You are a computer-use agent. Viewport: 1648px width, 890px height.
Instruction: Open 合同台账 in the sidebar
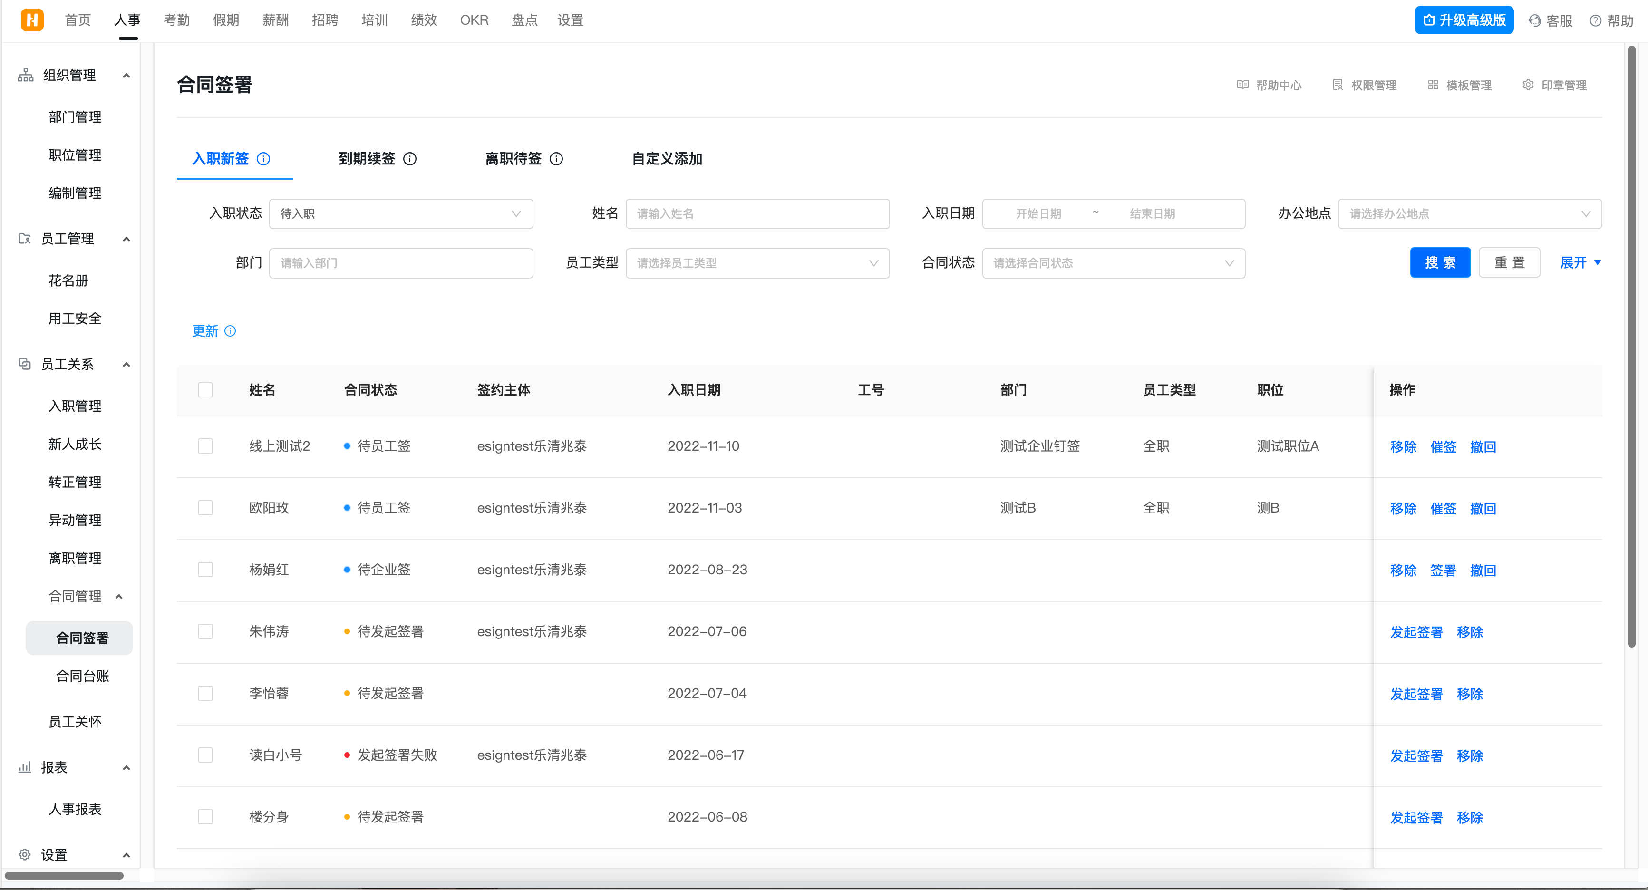click(x=83, y=677)
